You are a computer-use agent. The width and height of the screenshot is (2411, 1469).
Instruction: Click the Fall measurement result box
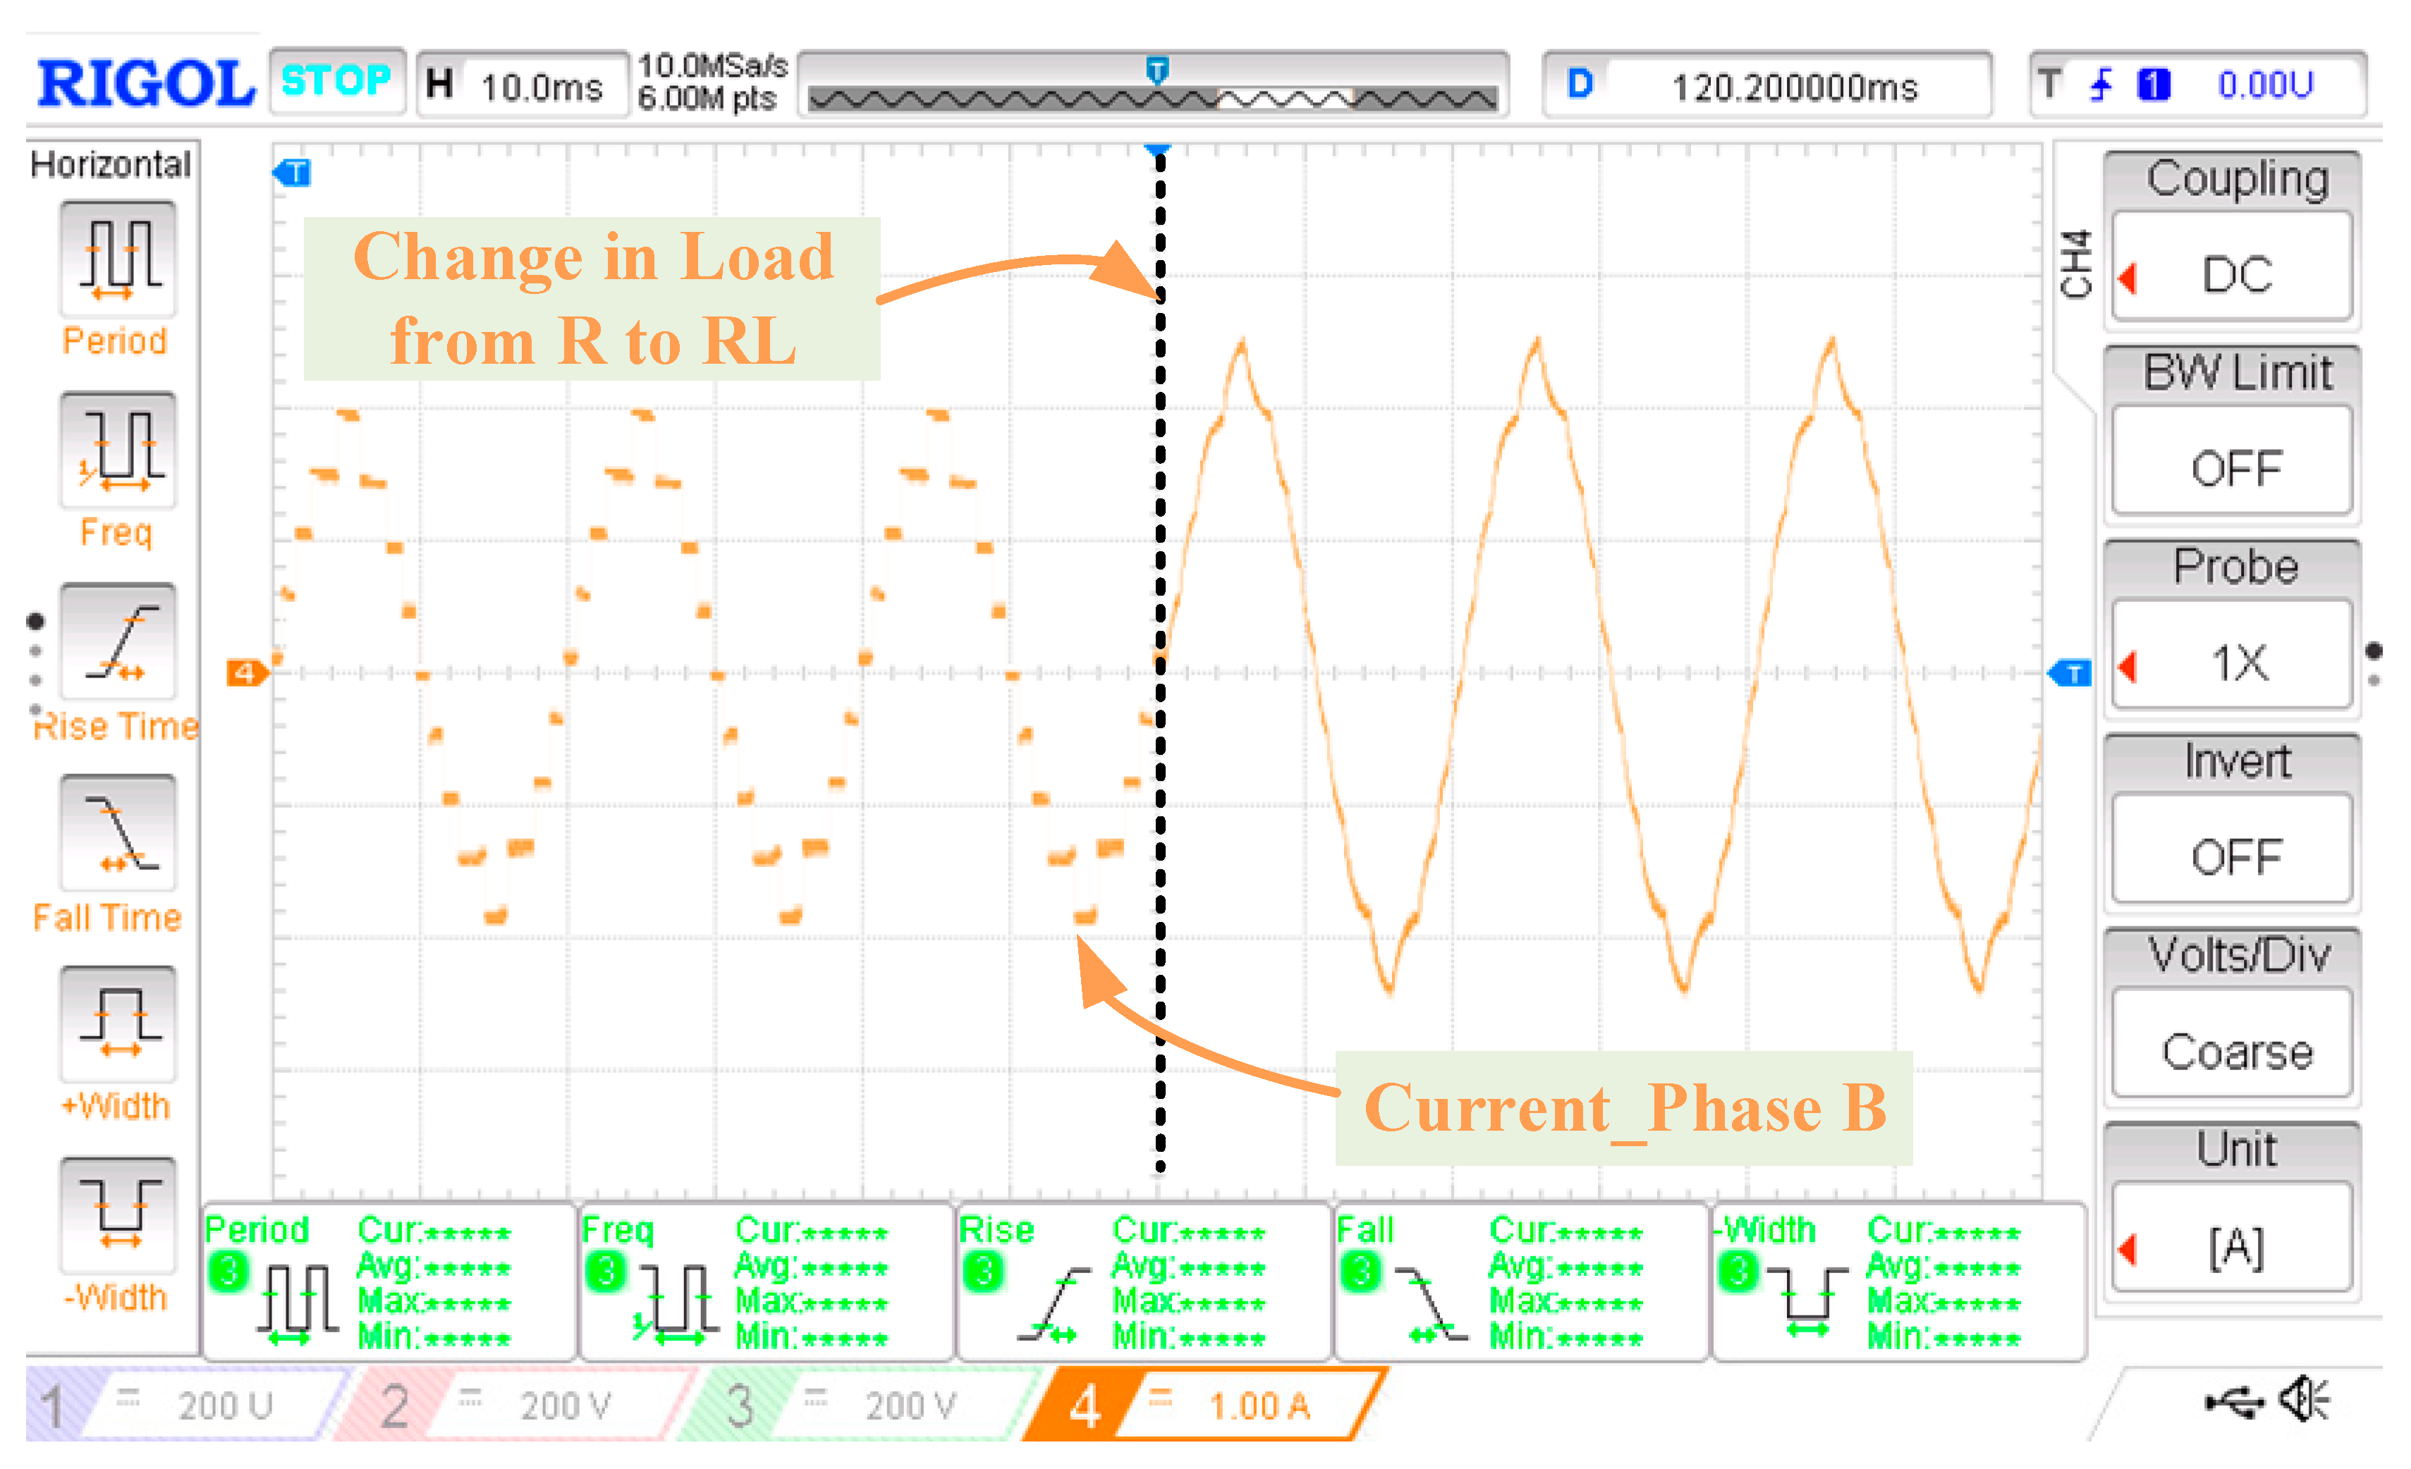click(1522, 1281)
